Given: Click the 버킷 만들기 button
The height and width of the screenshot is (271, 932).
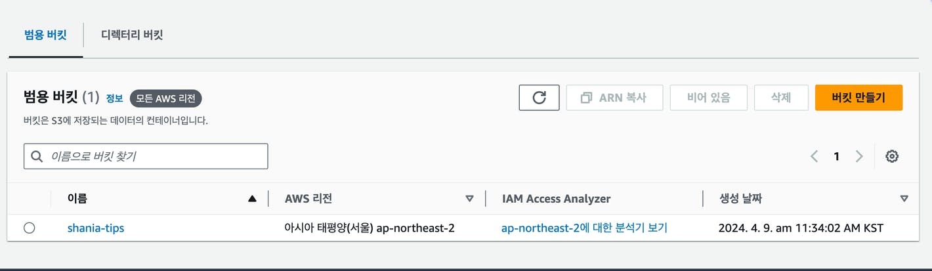Looking at the screenshot, I should (x=858, y=97).
